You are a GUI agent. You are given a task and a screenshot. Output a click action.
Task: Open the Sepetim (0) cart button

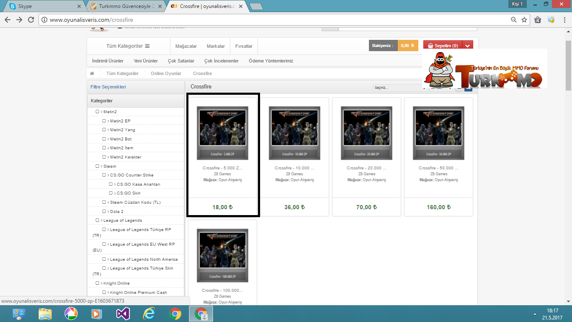443,46
